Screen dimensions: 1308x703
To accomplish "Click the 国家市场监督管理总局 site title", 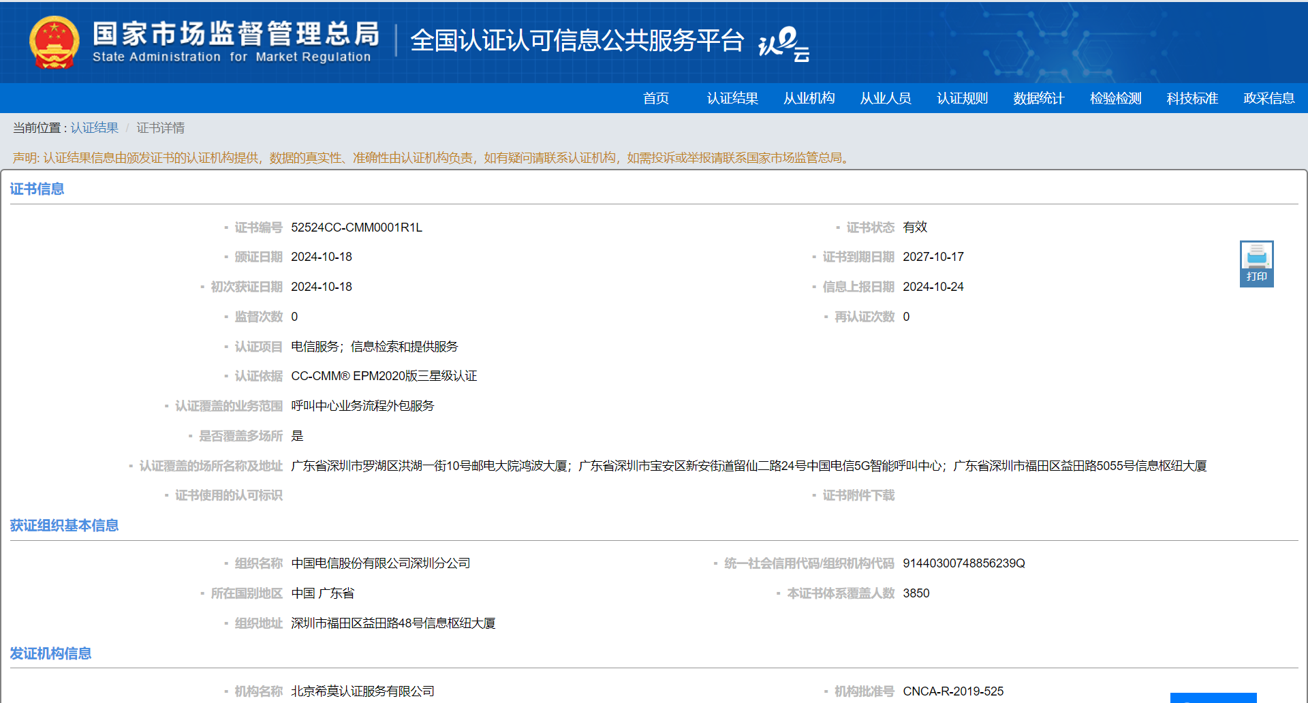I will pos(235,34).
